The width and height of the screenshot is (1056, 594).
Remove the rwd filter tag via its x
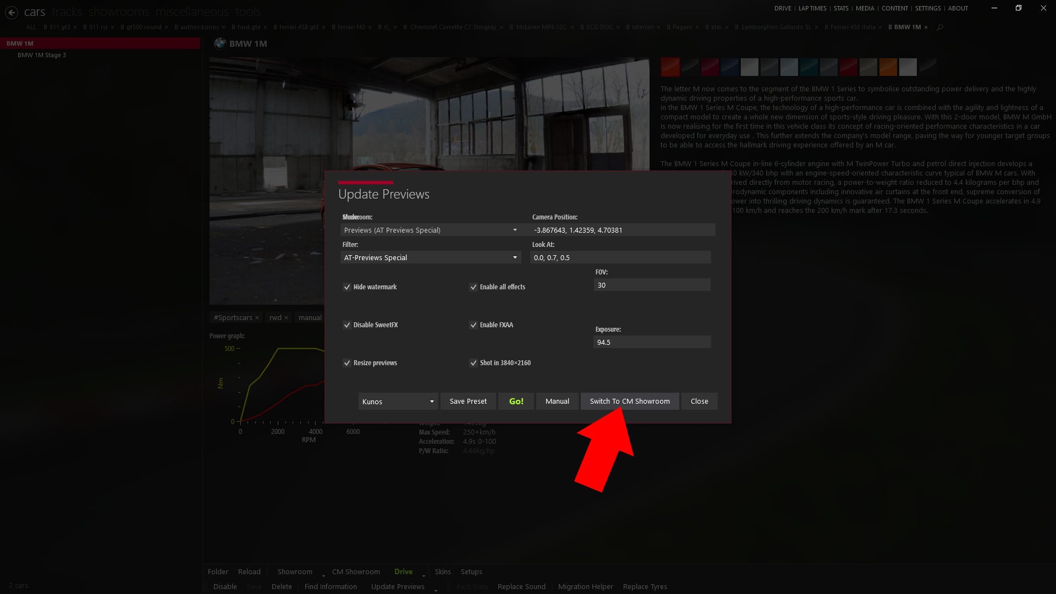[286, 317]
